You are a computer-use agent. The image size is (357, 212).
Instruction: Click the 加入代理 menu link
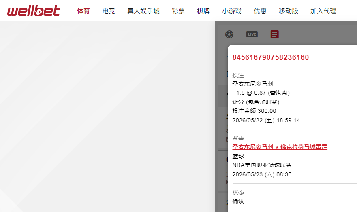pos(323,11)
